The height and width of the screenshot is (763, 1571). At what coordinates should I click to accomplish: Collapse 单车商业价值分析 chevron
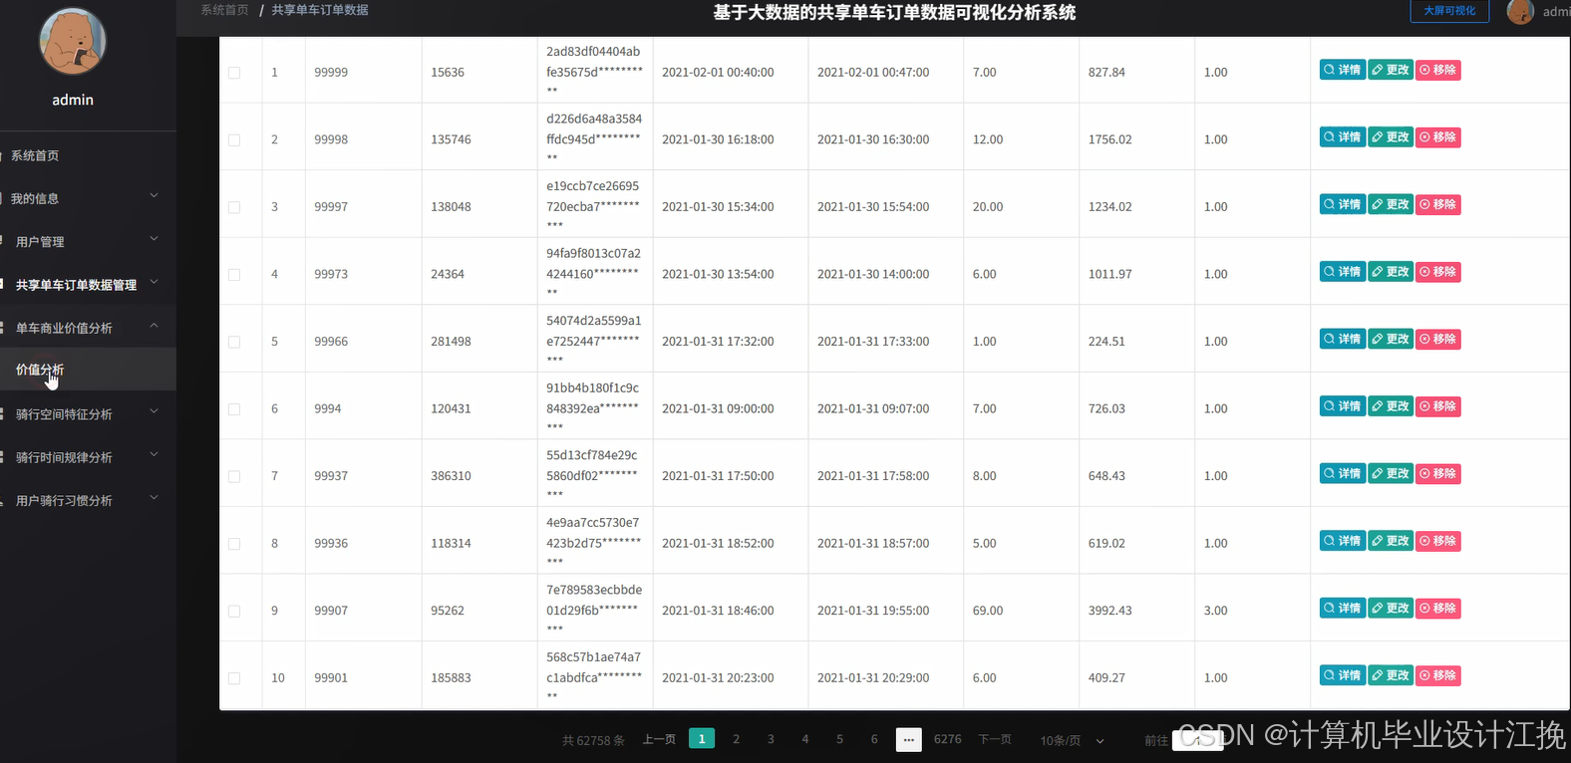[155, 326]
